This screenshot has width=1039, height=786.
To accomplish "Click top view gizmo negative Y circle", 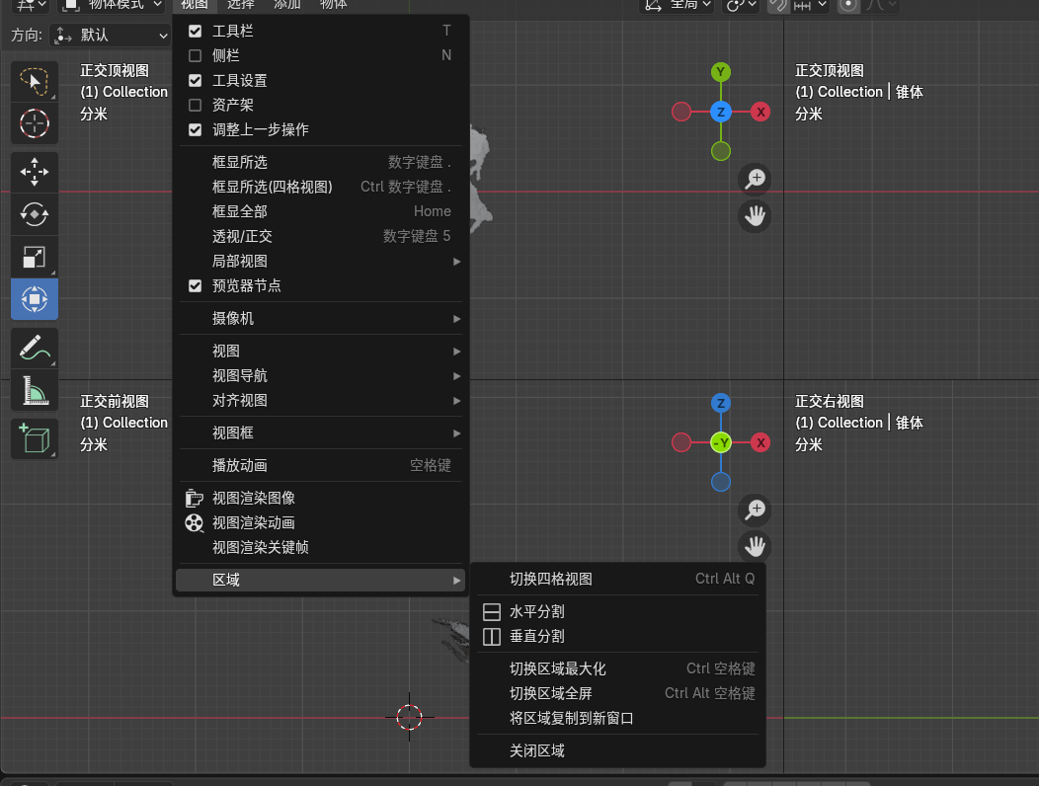I will coord(721,151).
